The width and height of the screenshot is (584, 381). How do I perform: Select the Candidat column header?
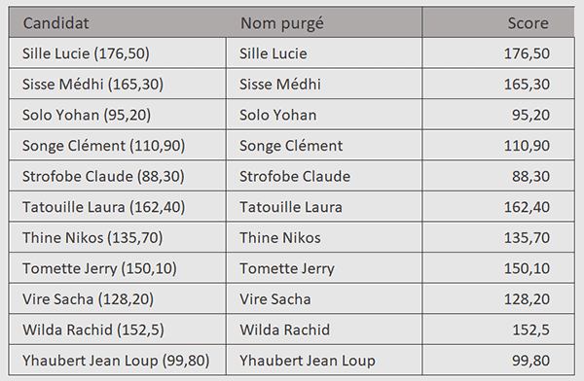point(118,22)
